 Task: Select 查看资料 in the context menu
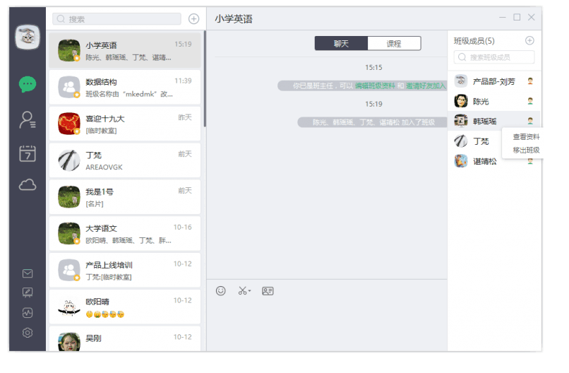(x=526, y=136)
